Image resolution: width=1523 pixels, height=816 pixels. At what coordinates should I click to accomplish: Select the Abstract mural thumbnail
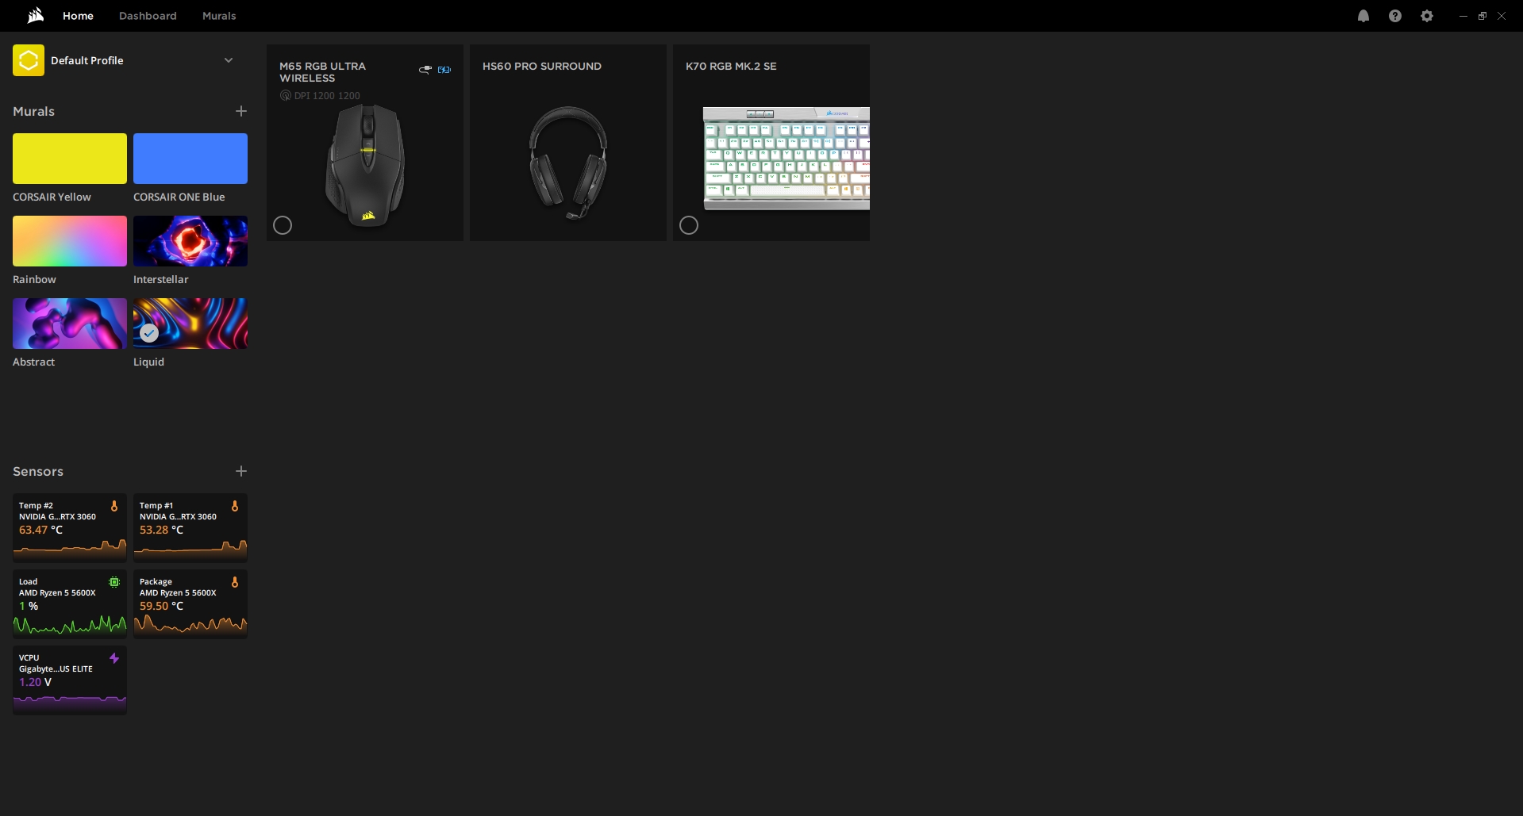tap(70, 324)
